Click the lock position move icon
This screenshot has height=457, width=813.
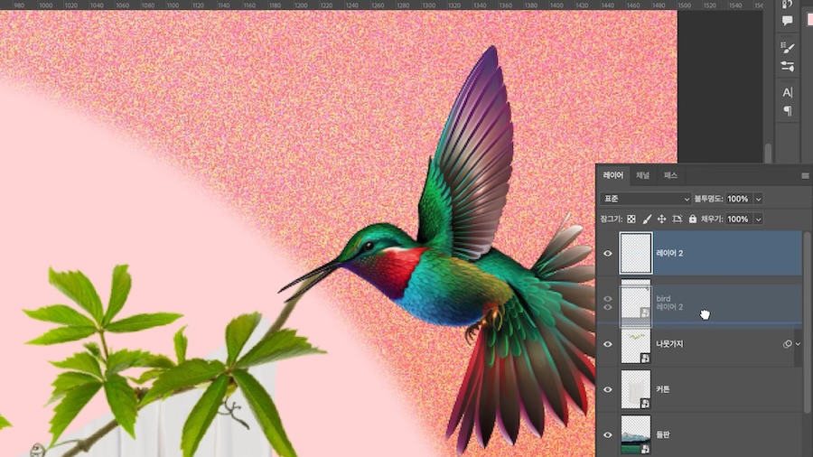click(x=661, y=219)
